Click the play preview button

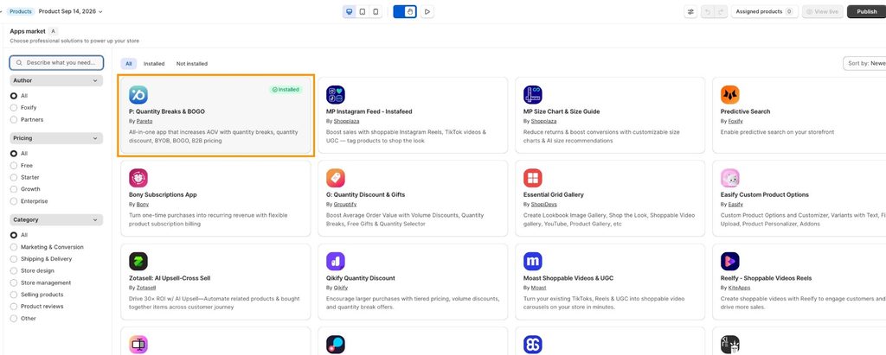[427, 11]
